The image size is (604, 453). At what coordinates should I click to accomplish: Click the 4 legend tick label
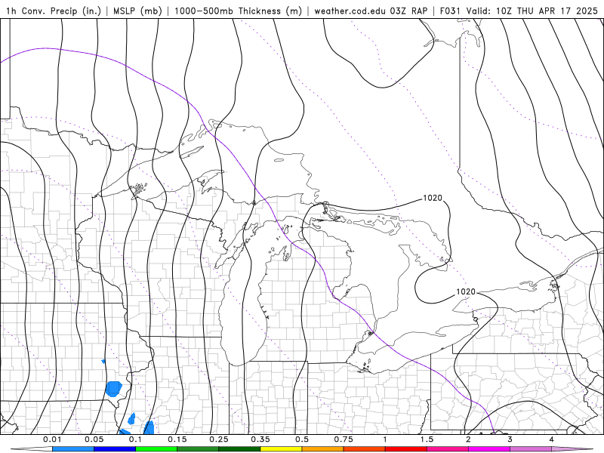[x=552, y=439]
